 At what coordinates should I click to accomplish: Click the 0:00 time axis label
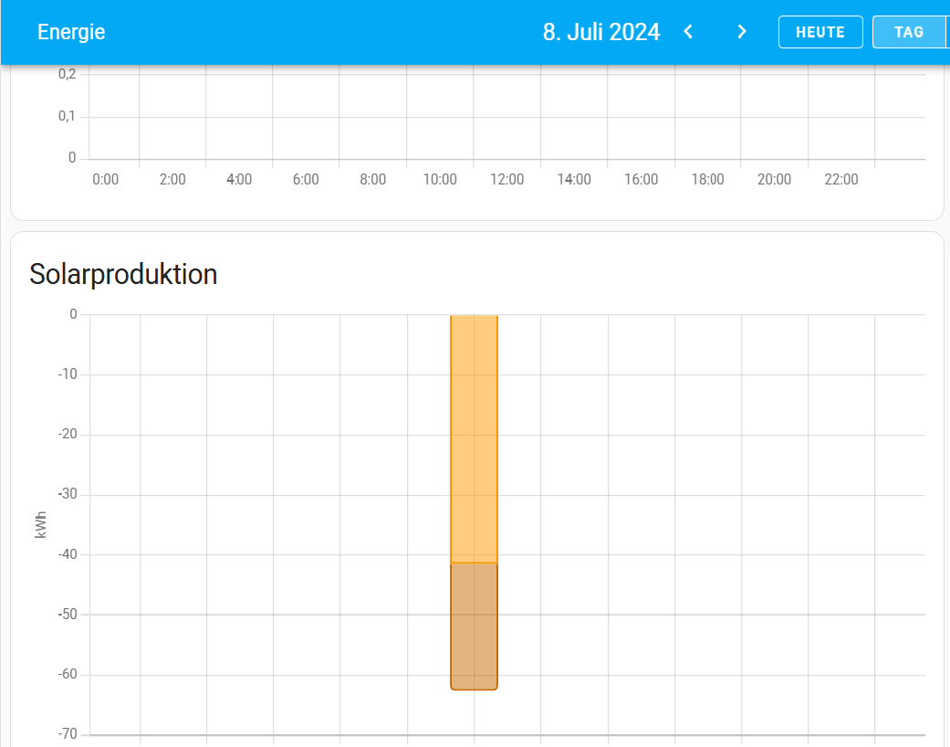[106, 180]
